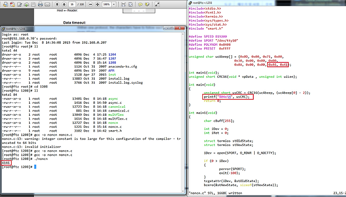Click 'struct termios stOldState;' line

pyautogui.click(x=229, y=141)
